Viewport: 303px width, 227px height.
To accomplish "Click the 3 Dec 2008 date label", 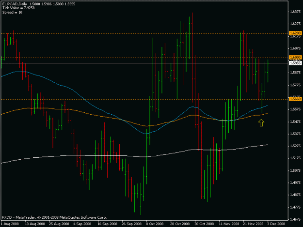I will pos(276,224).
